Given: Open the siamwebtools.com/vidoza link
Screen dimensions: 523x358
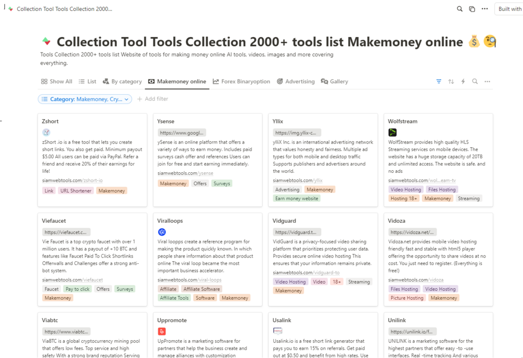Looking at the screenshot, I should pyautogui.click(x=416, y=280).
